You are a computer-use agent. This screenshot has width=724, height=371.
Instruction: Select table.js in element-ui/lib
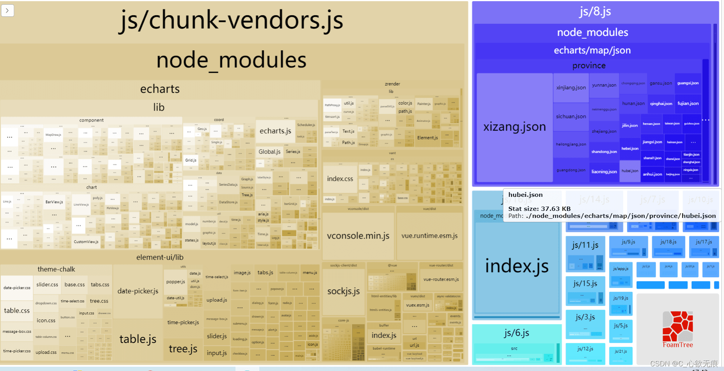coord(138,339)
